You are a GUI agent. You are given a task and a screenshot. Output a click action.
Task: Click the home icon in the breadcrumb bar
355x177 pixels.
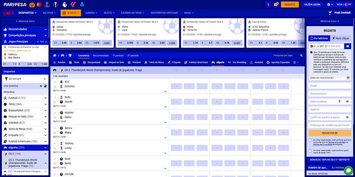pos(55,55)
